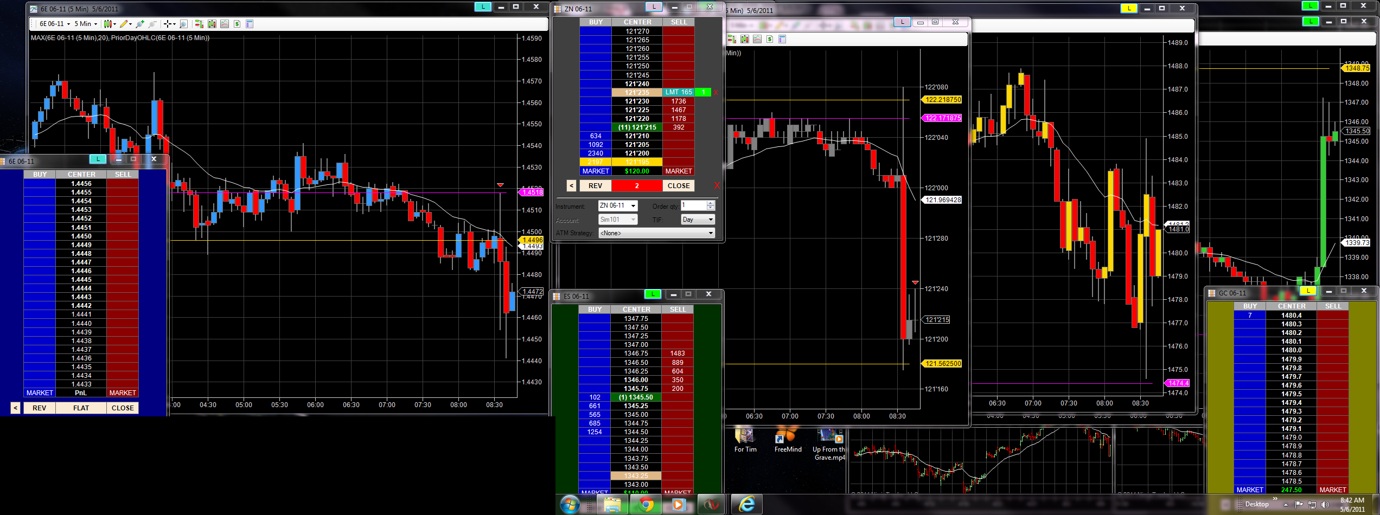Launch Google Chrome from the taskbar
The width and height of the screenshot is (1380, 515).
pos(646,505)
